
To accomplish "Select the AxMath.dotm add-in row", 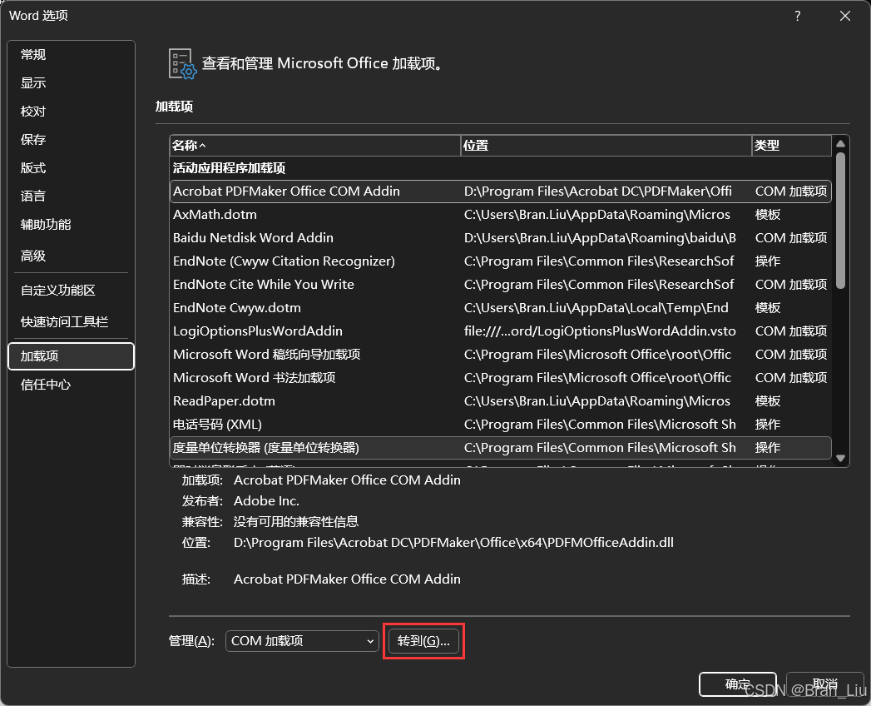I will point(501,215).
